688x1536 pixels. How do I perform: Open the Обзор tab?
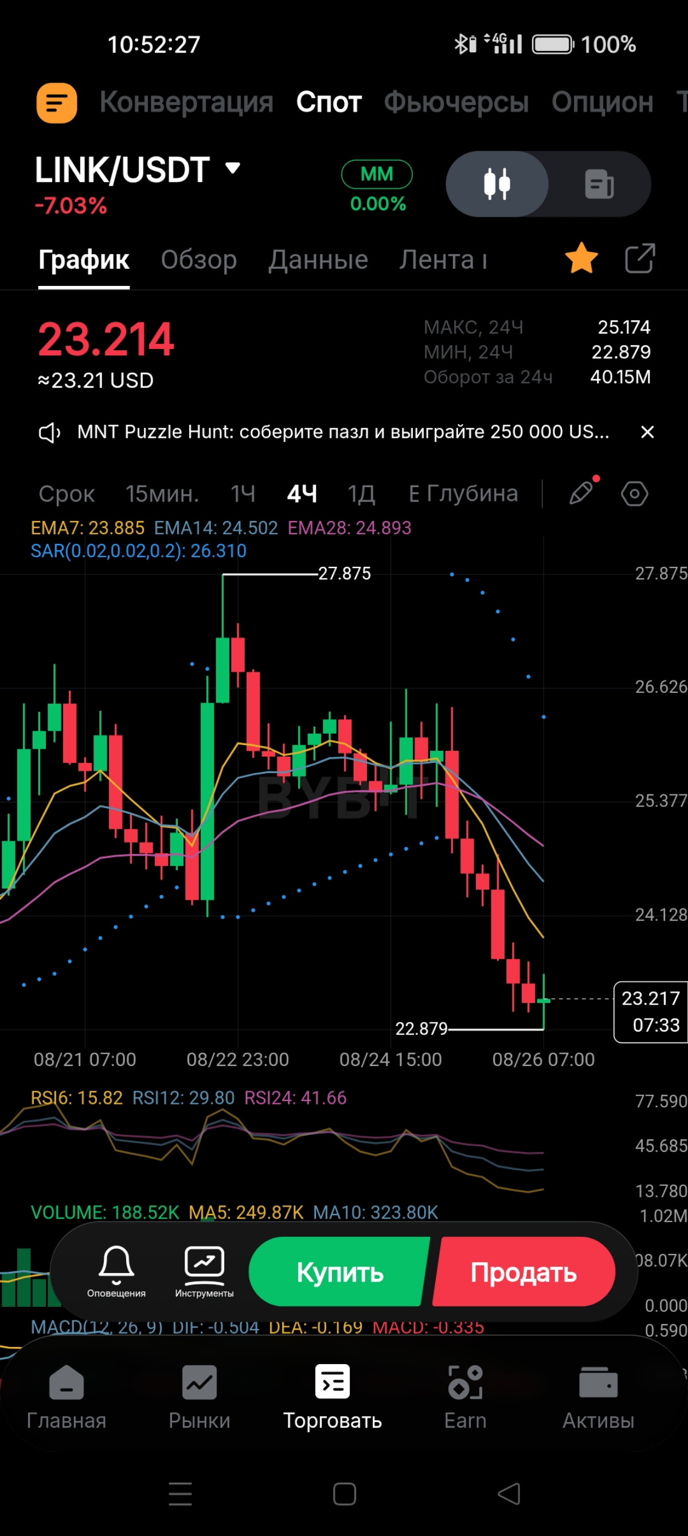pyautogui.click(x=199, y=260)
